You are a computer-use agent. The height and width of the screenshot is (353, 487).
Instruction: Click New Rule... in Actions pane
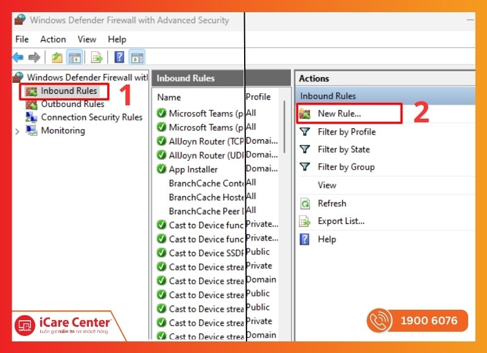[x=340, y=114]
